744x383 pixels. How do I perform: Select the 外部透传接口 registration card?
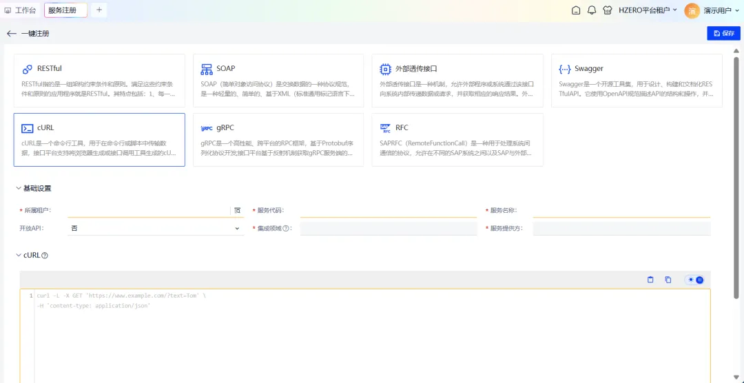(457, 81)
